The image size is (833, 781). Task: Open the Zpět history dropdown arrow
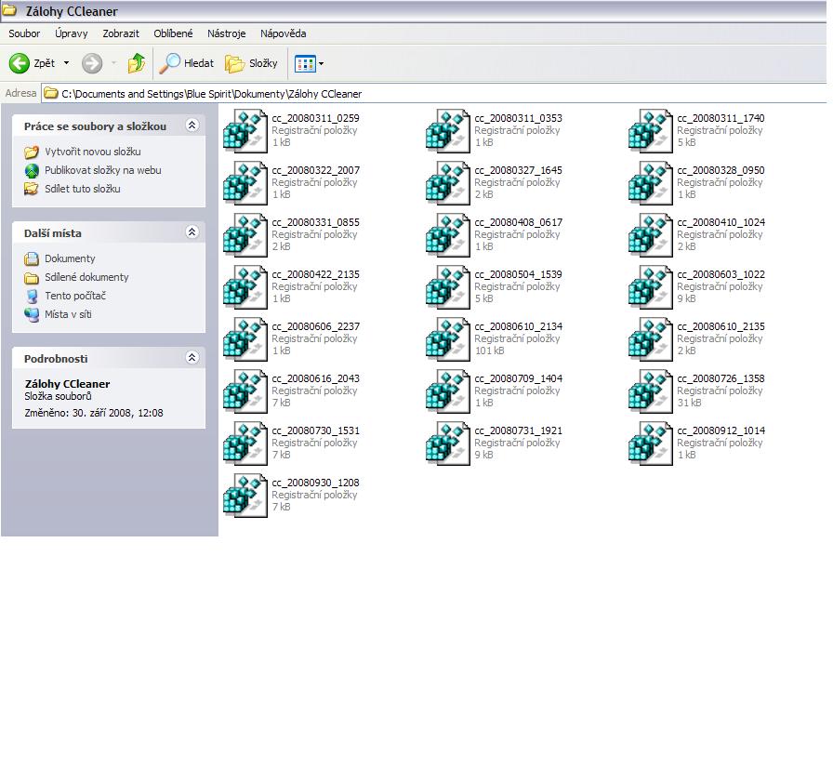66,63
